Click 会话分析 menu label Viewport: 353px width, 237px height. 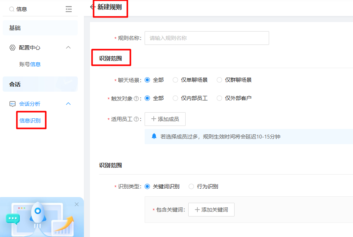coord(30,104)
